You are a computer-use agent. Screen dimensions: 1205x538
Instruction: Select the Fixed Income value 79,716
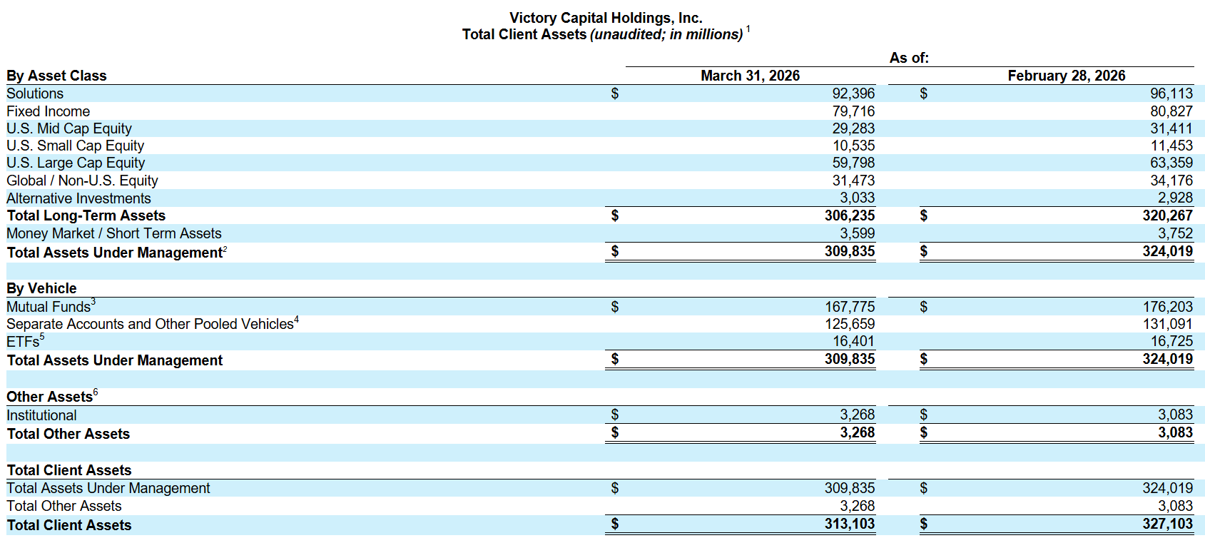click(x=853, y=111)
